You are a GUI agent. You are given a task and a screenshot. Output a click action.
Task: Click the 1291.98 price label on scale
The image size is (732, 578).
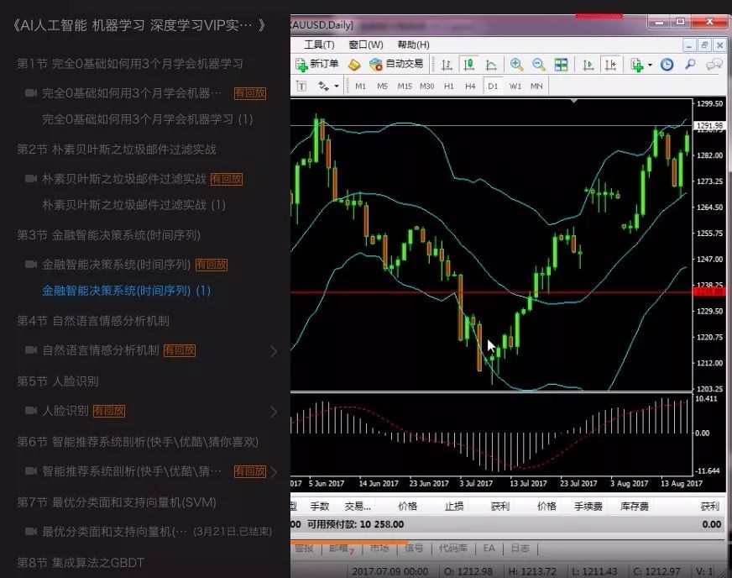709,125
